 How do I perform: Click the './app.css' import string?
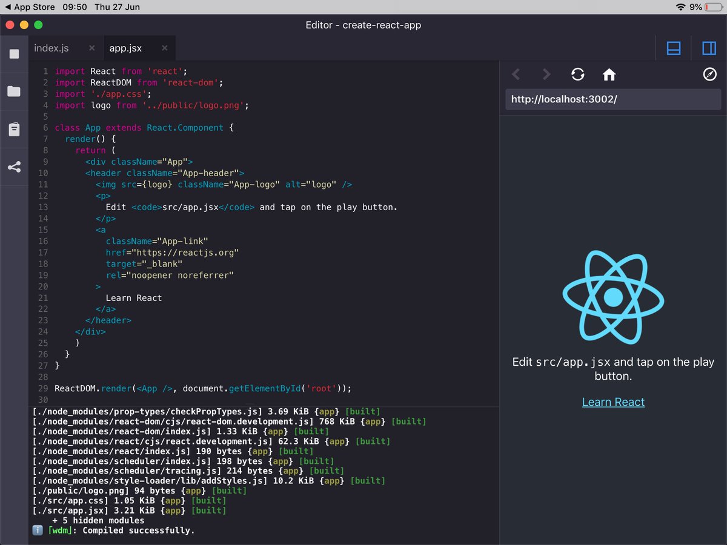click(x=119, y=94)
